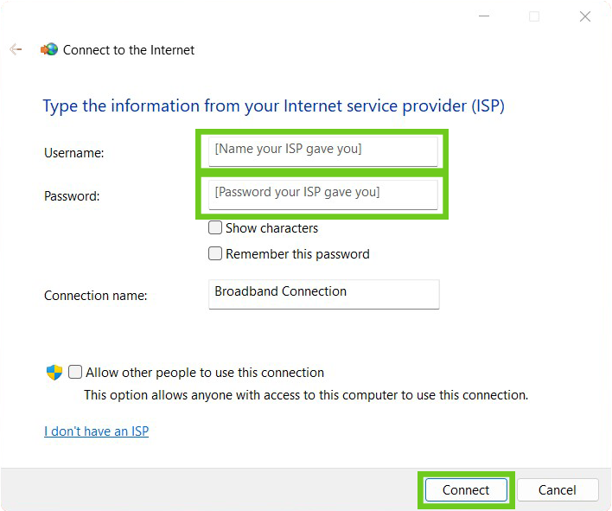Open the "I don't have an ISP" link
This screenshot has height=511, width=612.
[96, 431]
